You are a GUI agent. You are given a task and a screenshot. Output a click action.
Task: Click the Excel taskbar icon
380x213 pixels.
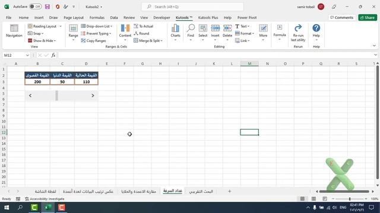48,208
